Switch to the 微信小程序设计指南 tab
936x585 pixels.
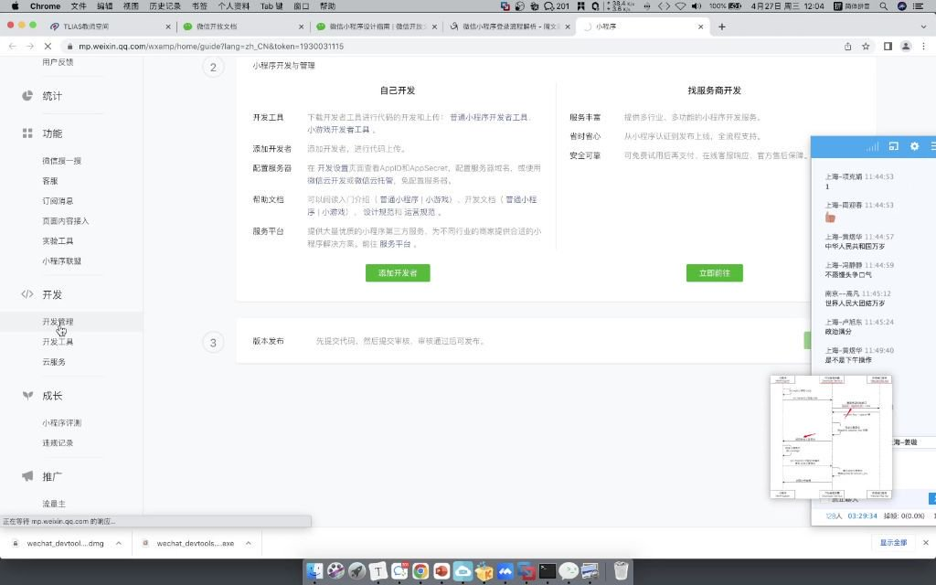tap(378, 27)
